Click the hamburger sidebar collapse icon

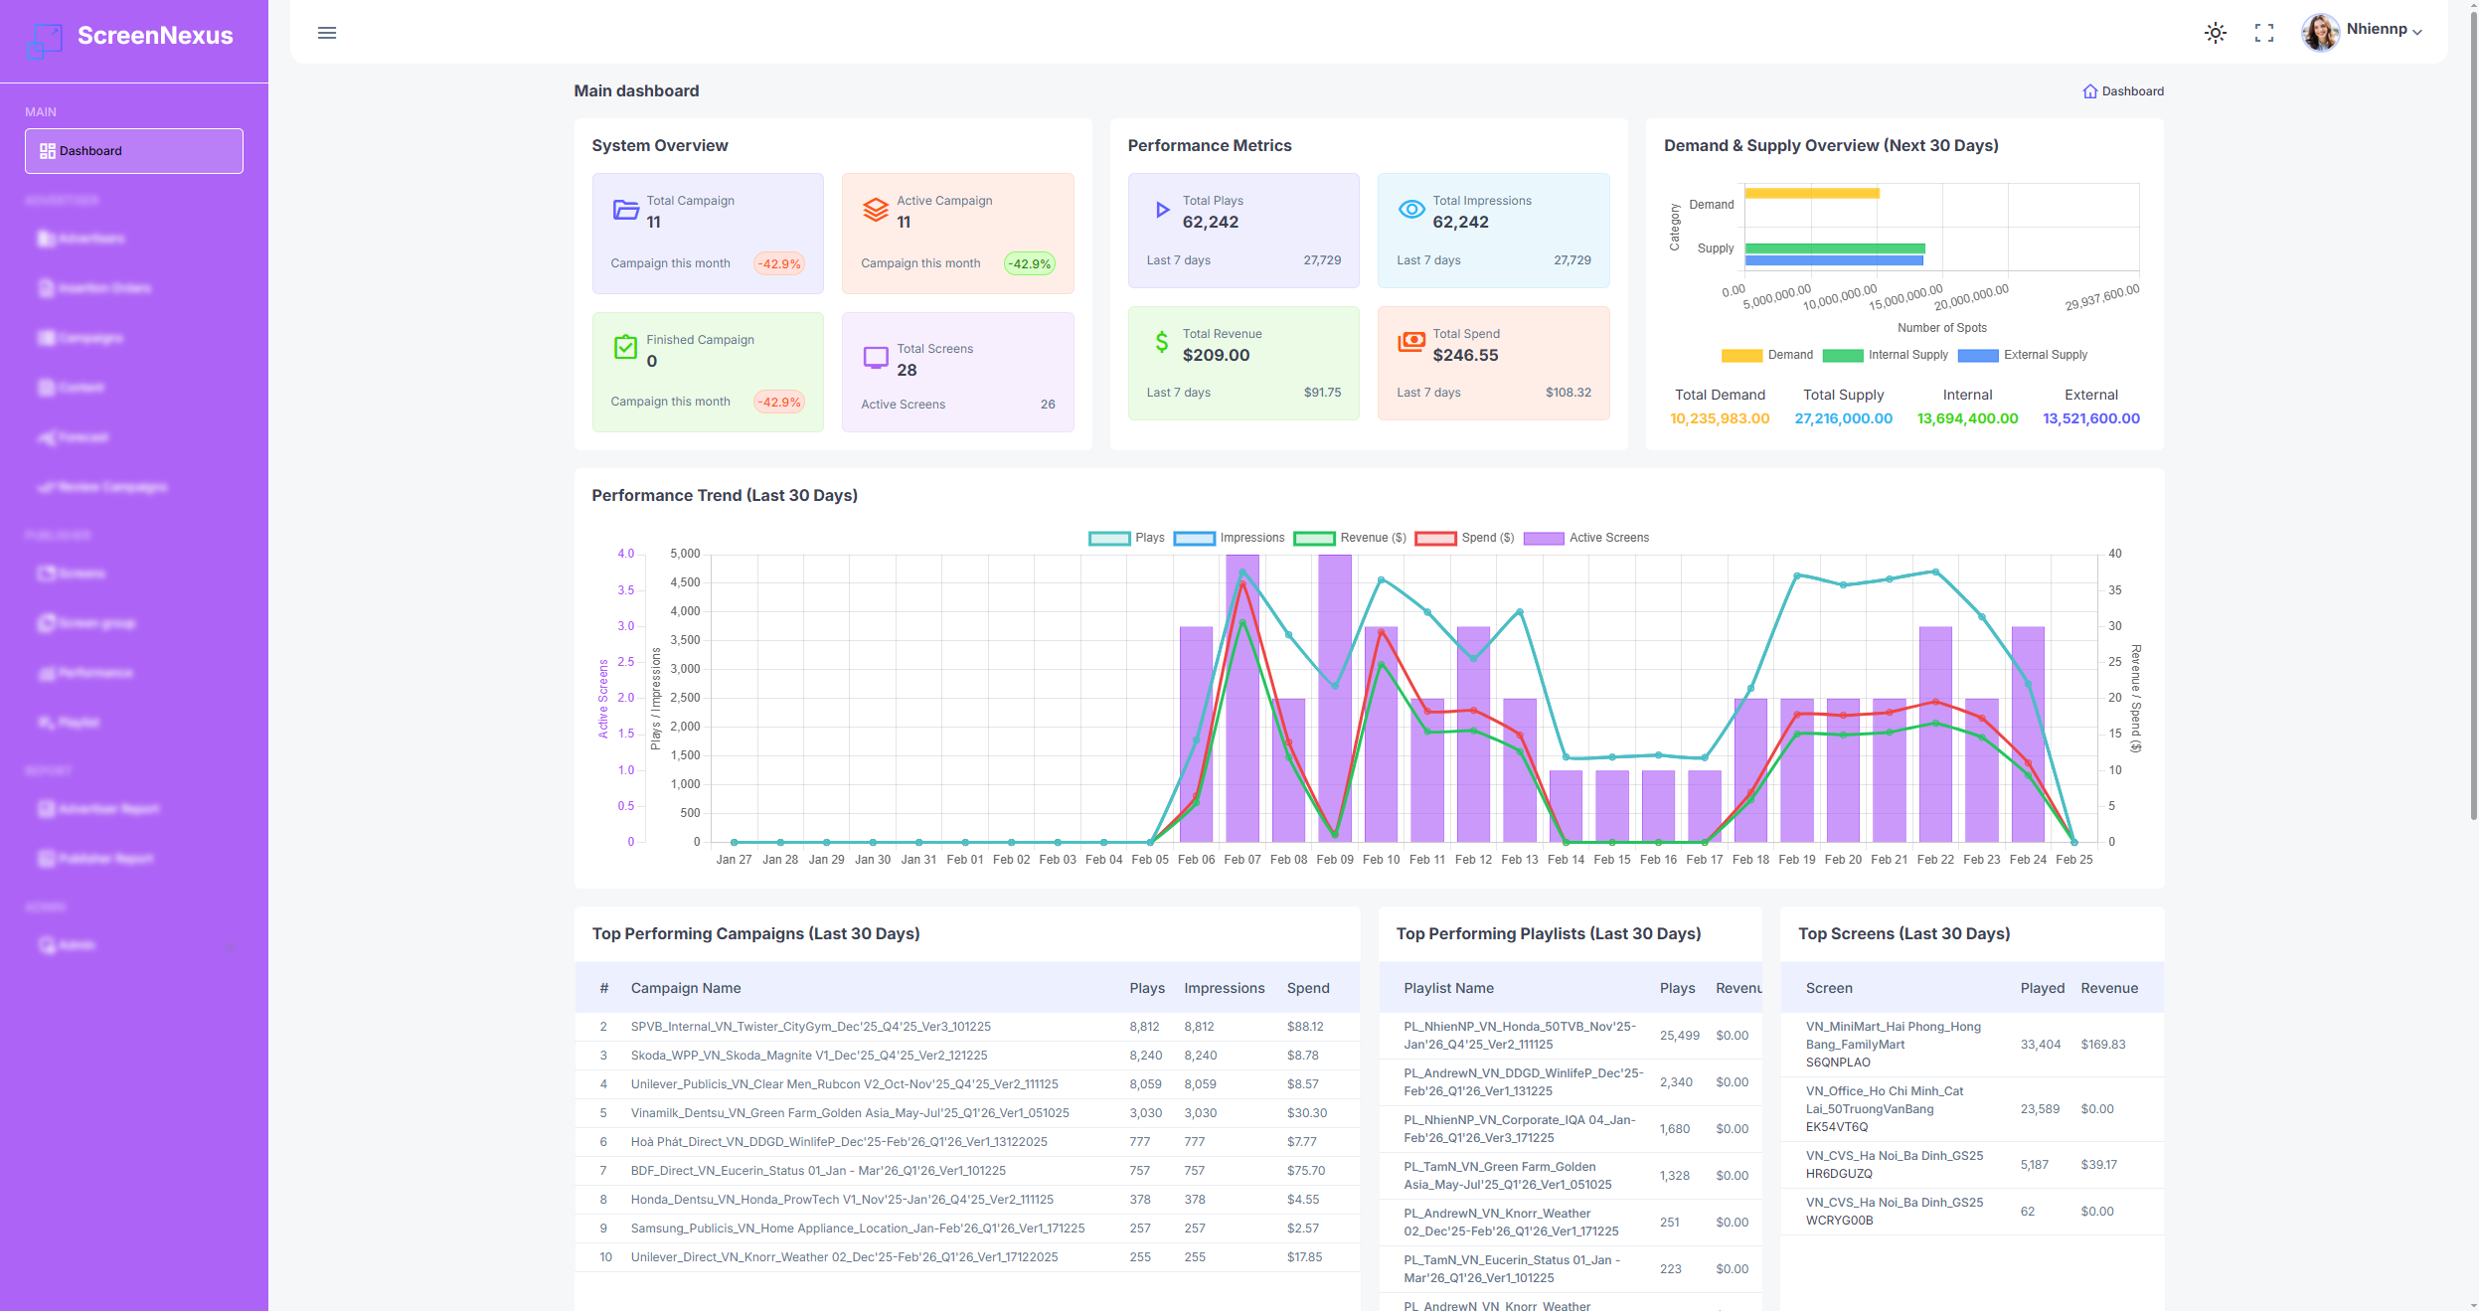[x=327, y=33]
